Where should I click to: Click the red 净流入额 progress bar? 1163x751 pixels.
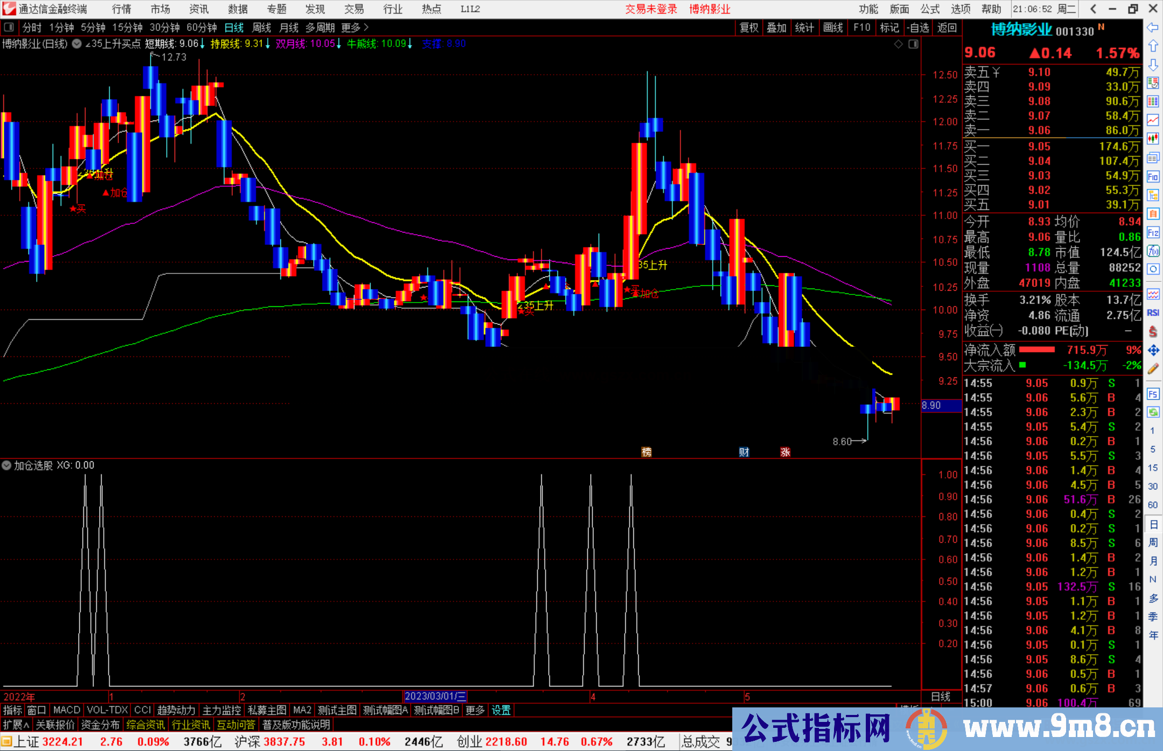click(x=1037, y=350)
